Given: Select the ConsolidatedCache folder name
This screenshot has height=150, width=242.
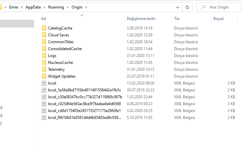Looking at the screenshot, I should tap(65, 49).
